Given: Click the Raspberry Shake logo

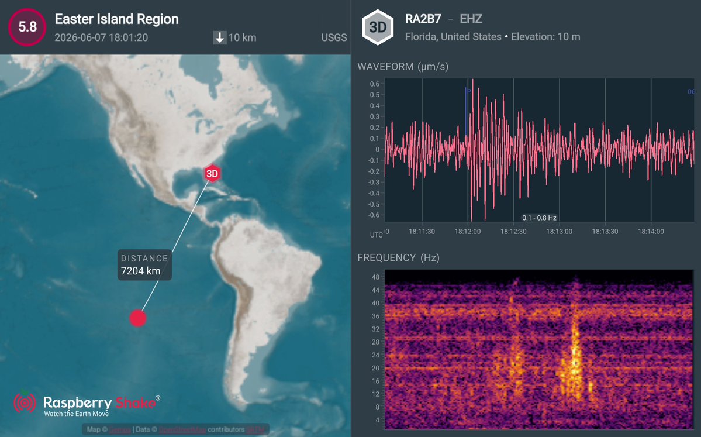Looking at the screenshot, I should (87, 404).
